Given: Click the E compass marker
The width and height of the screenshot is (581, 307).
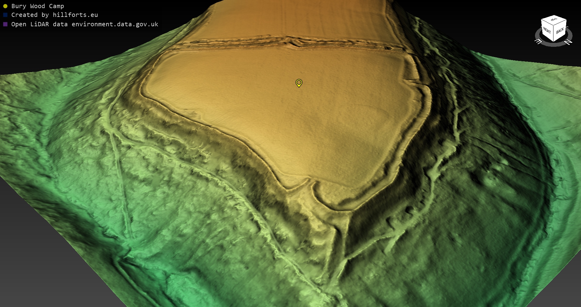Looking at the screenshot, I should [x=539, y=41].
